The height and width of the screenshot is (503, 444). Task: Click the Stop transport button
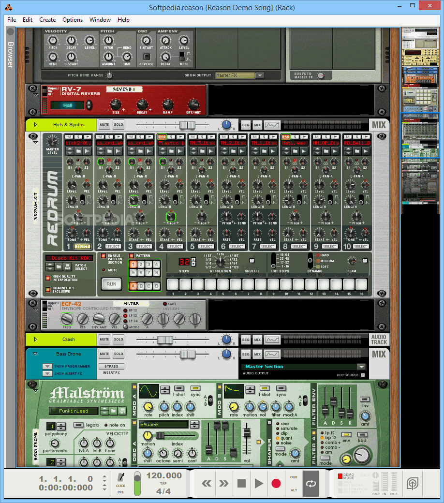pyautogui.click(x=241, y=483)
